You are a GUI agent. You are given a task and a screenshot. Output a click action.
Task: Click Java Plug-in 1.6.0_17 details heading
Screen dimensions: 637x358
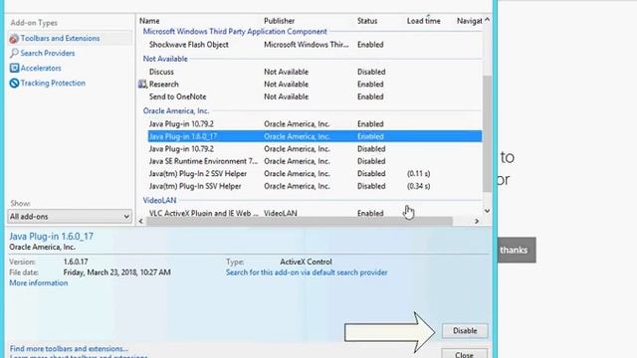(x=51, y=237)
